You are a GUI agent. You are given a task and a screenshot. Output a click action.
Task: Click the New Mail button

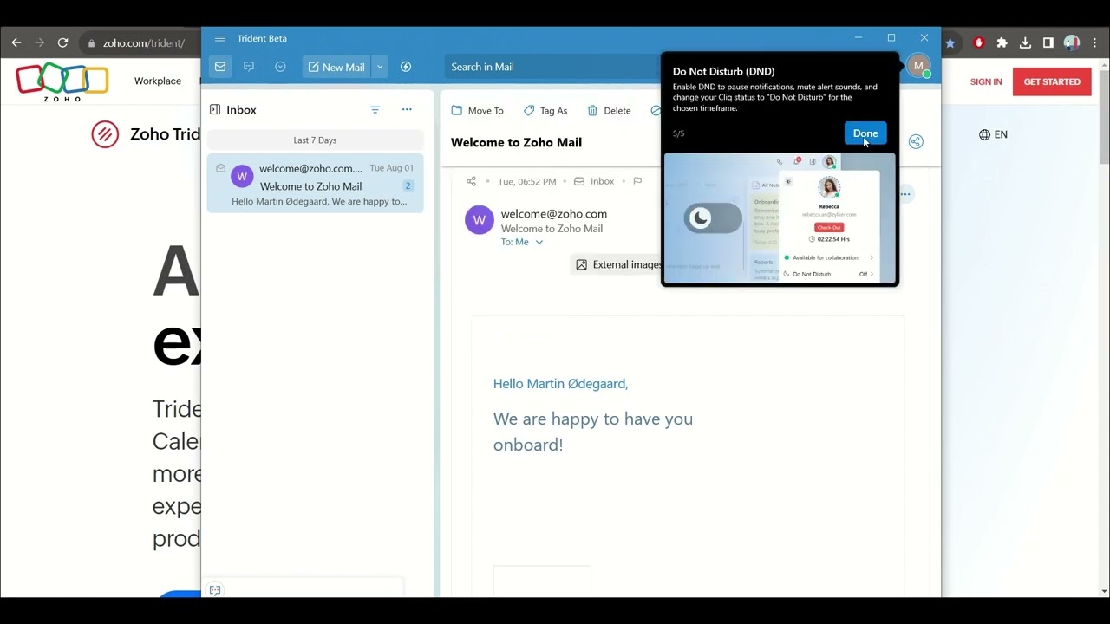pyautogui.click(x=336, y=67)
